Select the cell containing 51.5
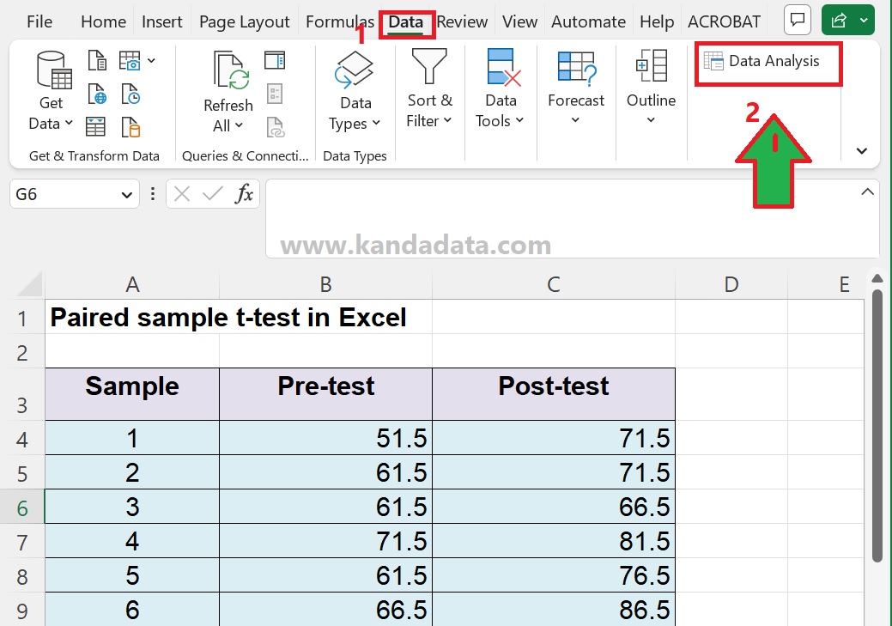The height and width of the screenshot is (626, 892). [x=325, y=438]
